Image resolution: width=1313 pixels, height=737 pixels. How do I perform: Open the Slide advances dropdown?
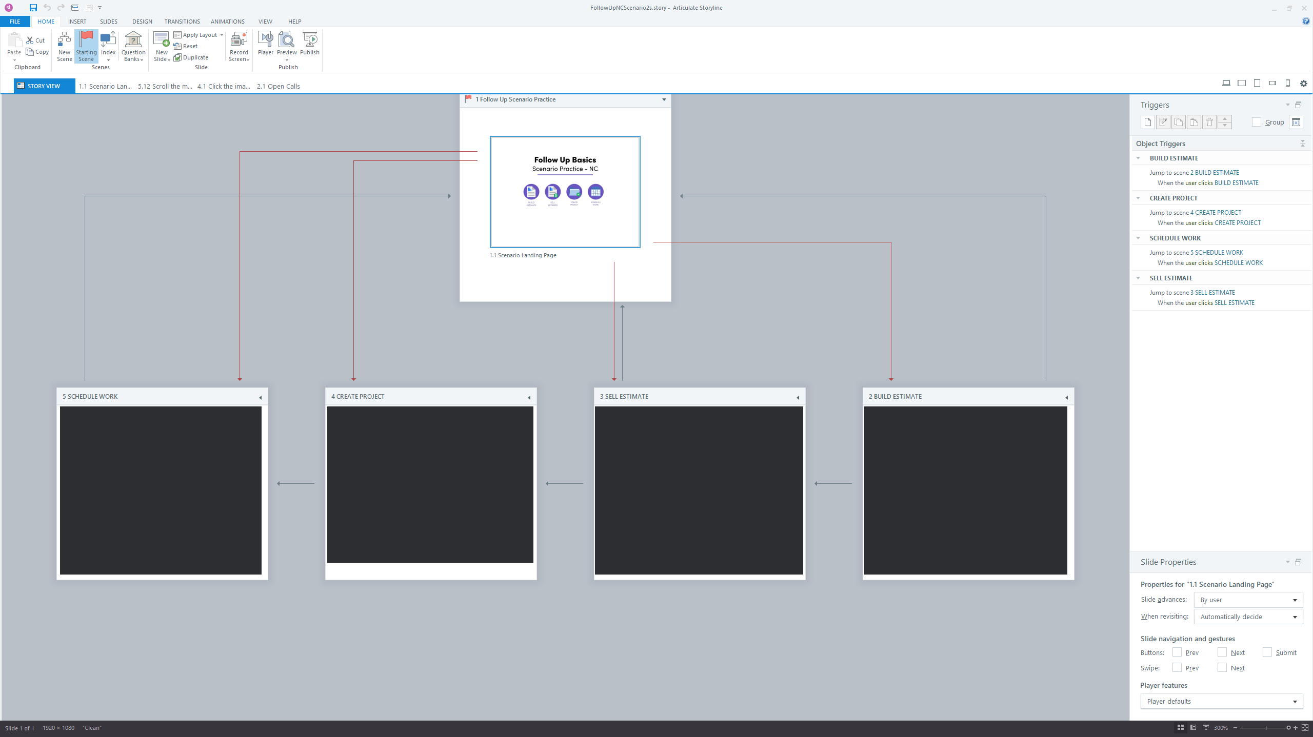click(1296, 599)
